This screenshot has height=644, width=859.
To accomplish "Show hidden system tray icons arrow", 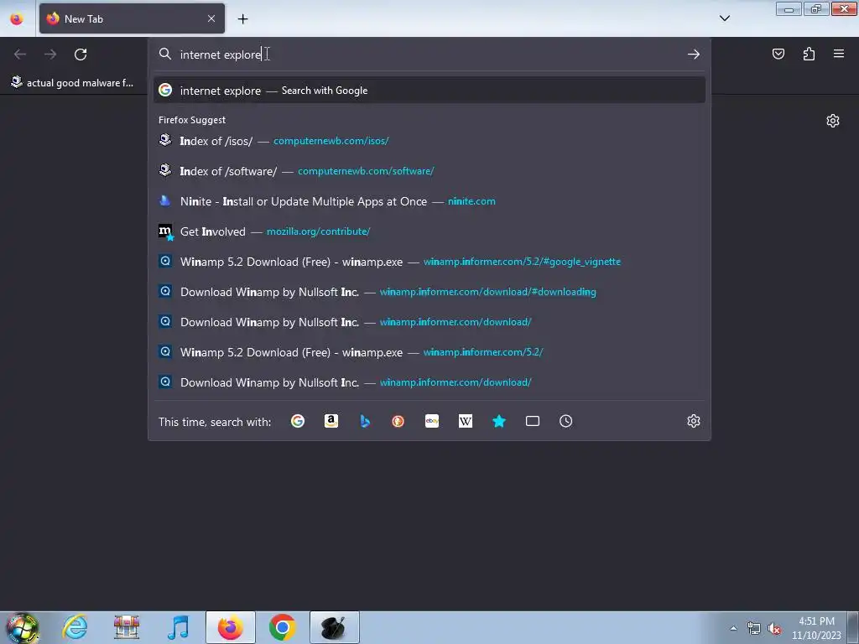I will click(733, 628).
